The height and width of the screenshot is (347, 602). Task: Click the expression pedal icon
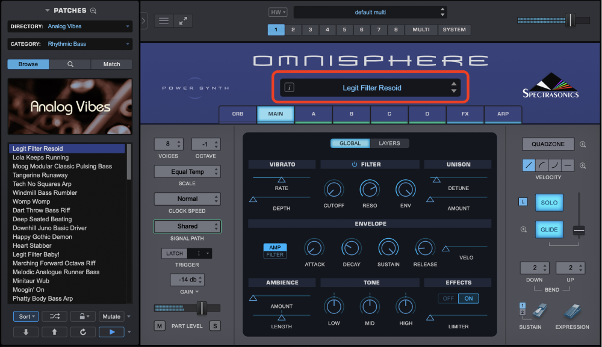point(573,312)
